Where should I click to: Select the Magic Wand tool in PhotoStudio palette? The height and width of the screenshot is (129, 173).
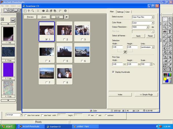click(x=170, y=23)
